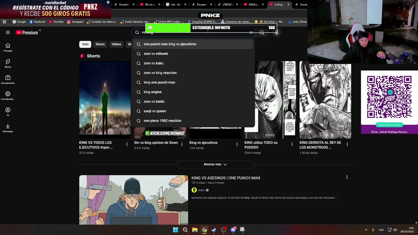Clear the search box with the X

coord(251,32)
